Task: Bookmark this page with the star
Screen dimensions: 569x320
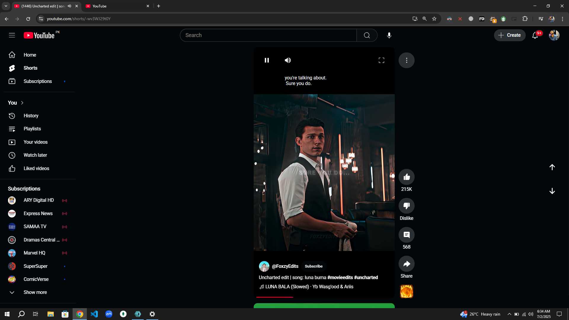Action: [x=434, y=19]
